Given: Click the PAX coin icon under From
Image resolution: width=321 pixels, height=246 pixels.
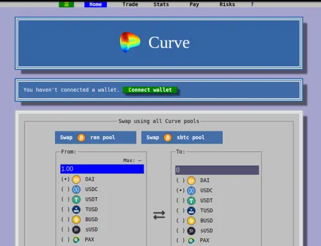Looking at the screenshot, I should 76,239.
